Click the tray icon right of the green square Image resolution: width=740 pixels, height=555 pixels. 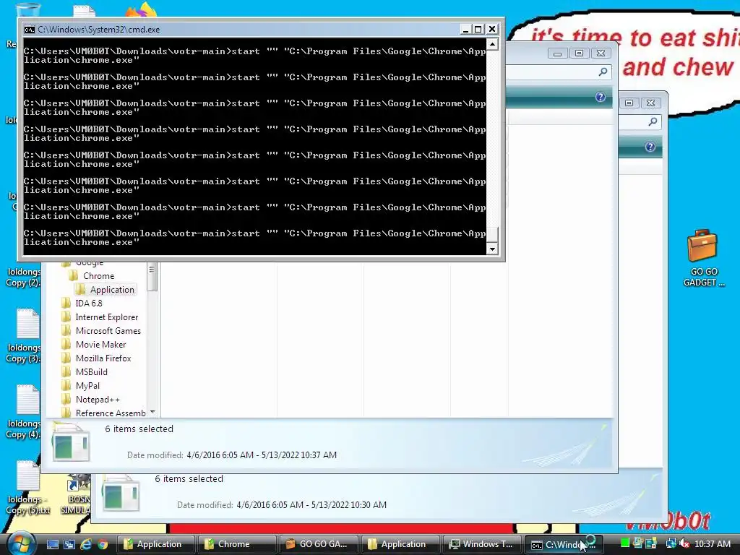point(638,543)
